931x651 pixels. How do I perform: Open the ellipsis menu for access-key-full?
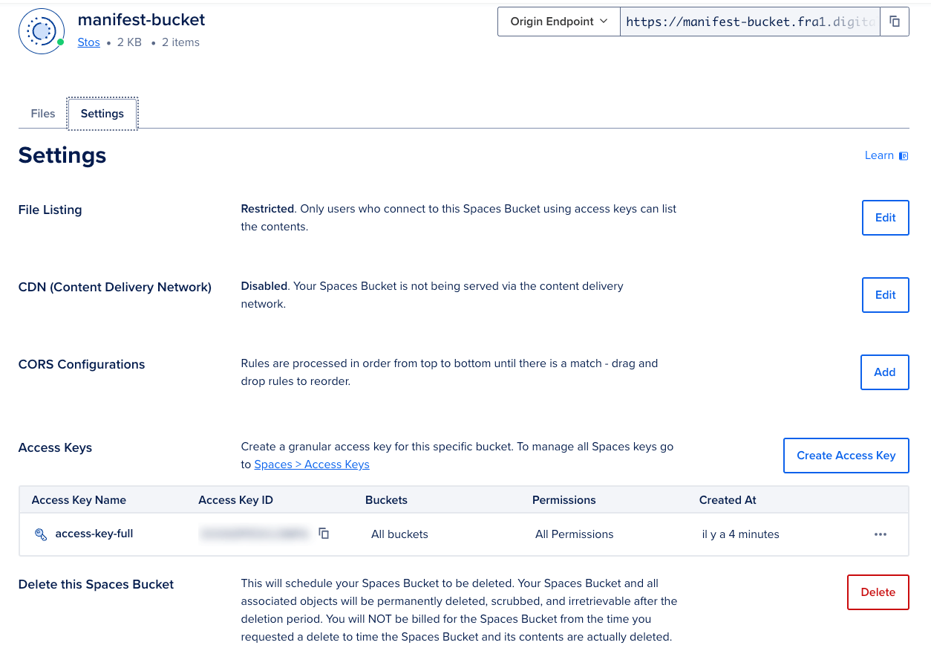(x=881, y=534)
